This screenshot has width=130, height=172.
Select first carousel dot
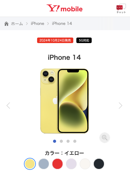55,141
